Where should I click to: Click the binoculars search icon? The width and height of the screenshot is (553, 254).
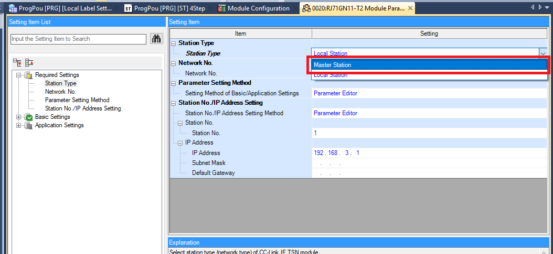(156, 39)
